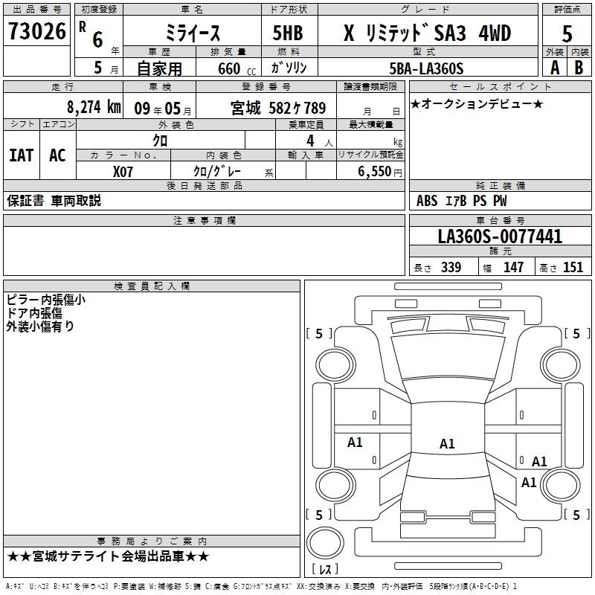The width and height of the screenshot is (595, 595).
Task: Click the ピラー内張傷小 inspector note
Action: (x=46, y=300)
